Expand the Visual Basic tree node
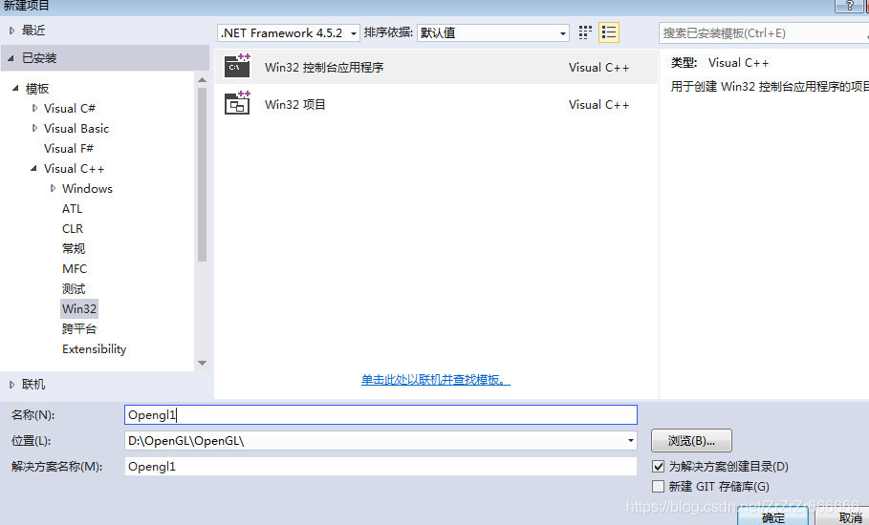Viewport: 869px width, 525px height. click(35, 128)
